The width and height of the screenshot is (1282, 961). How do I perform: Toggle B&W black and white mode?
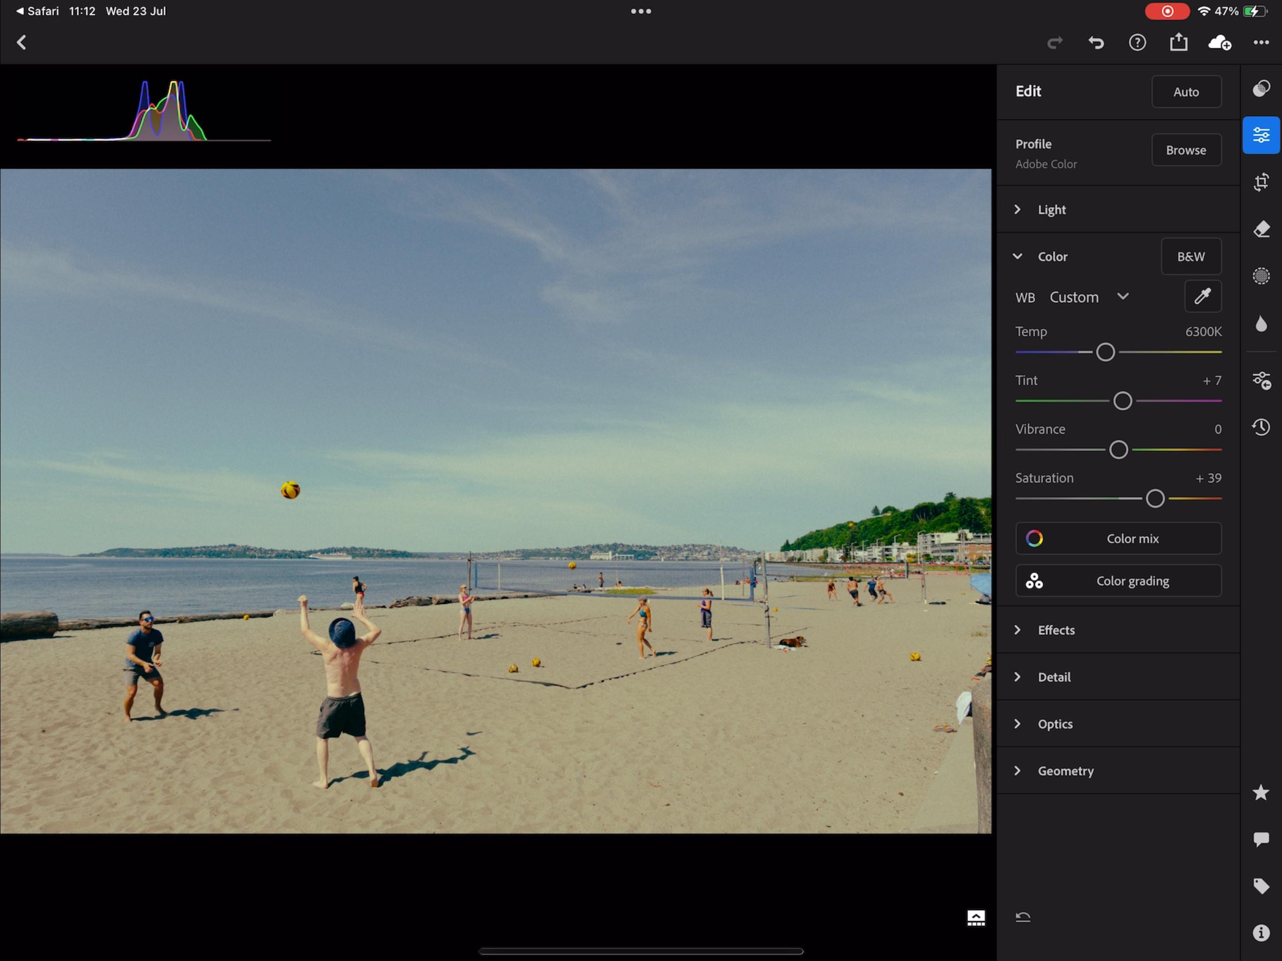1191,256
